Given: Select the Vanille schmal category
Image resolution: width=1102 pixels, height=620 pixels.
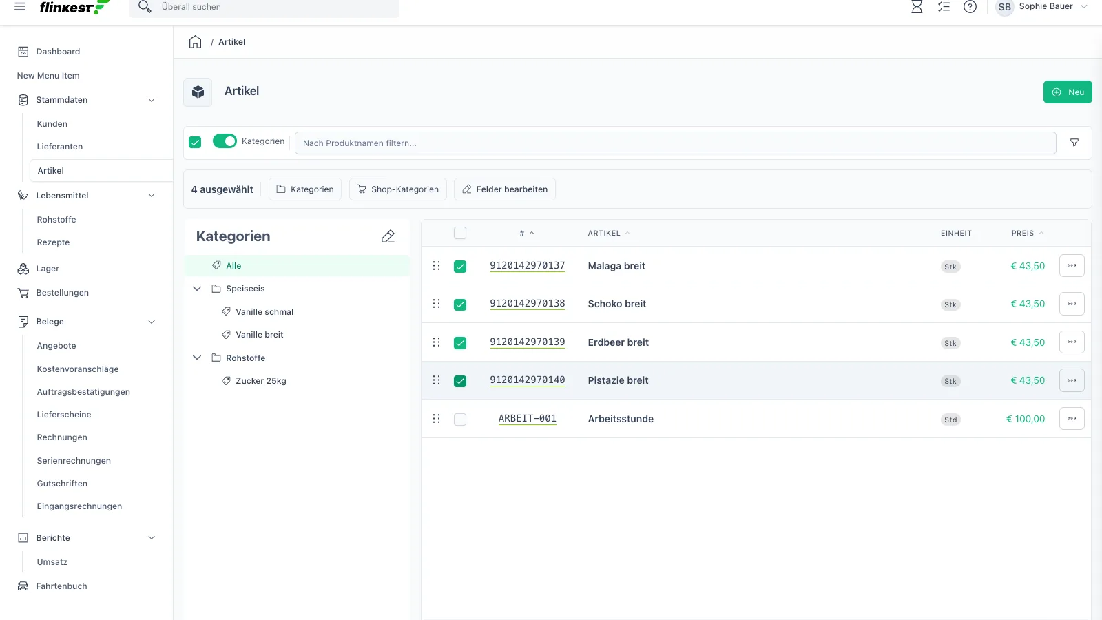Looking at the screenshot, I should [x=264, y=312].
